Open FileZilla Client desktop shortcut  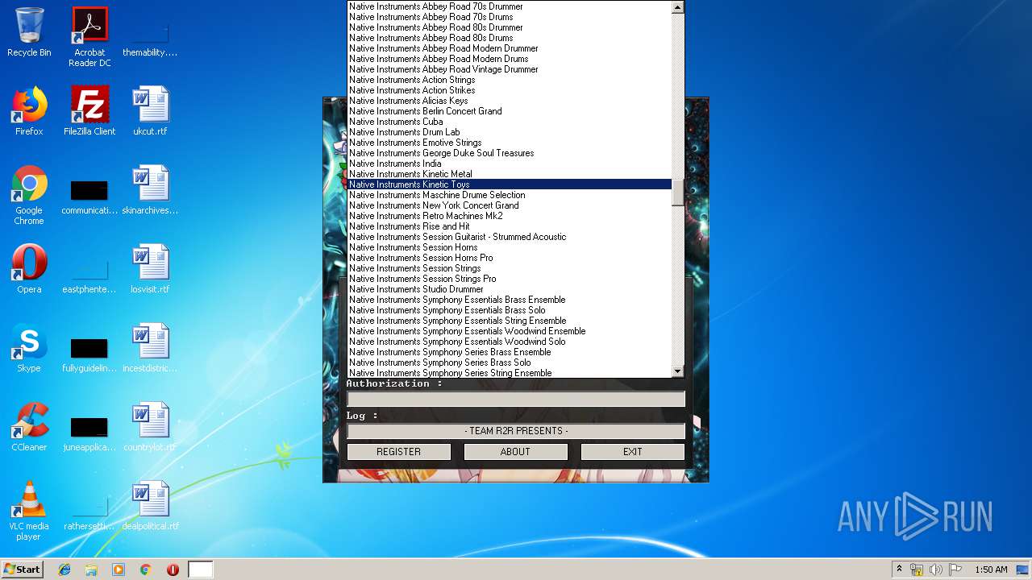tap(89, 111)
